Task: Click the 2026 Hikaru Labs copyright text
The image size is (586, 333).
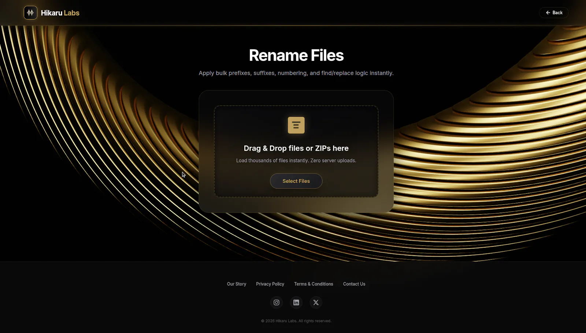Action: (296, 321)
